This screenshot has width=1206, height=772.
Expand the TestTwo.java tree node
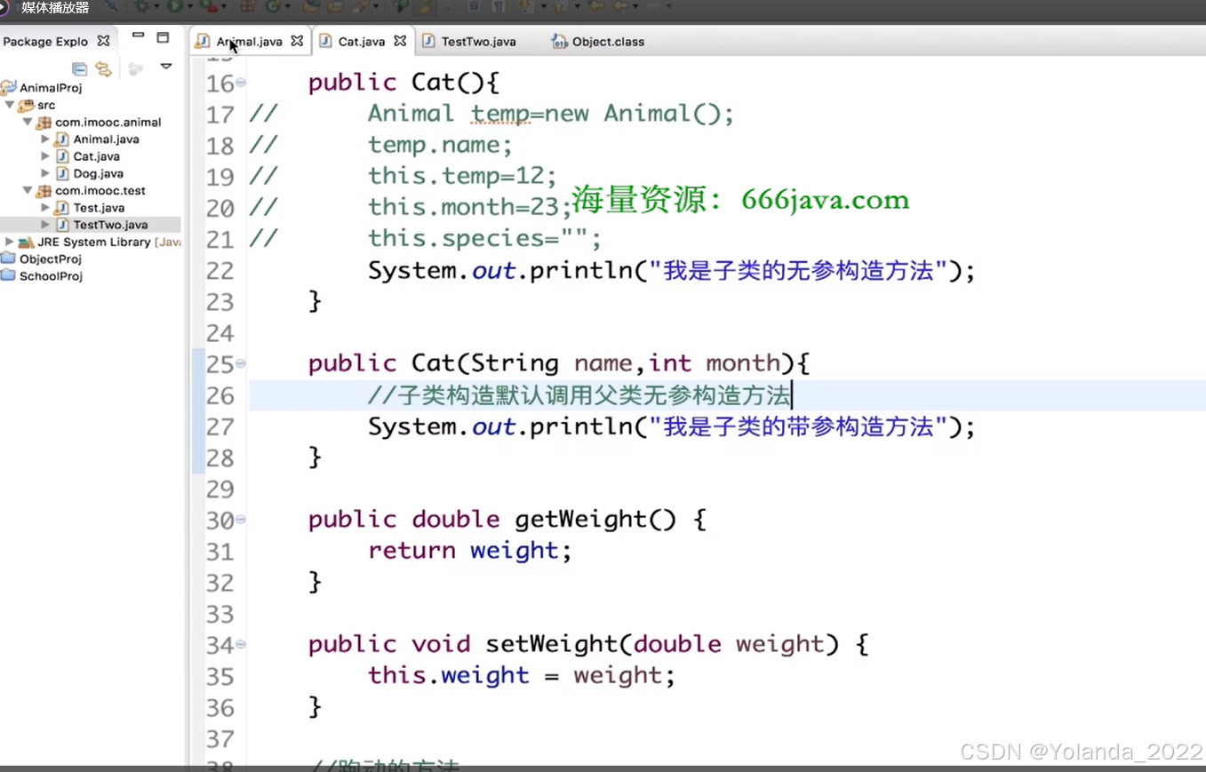pos(45,225)
